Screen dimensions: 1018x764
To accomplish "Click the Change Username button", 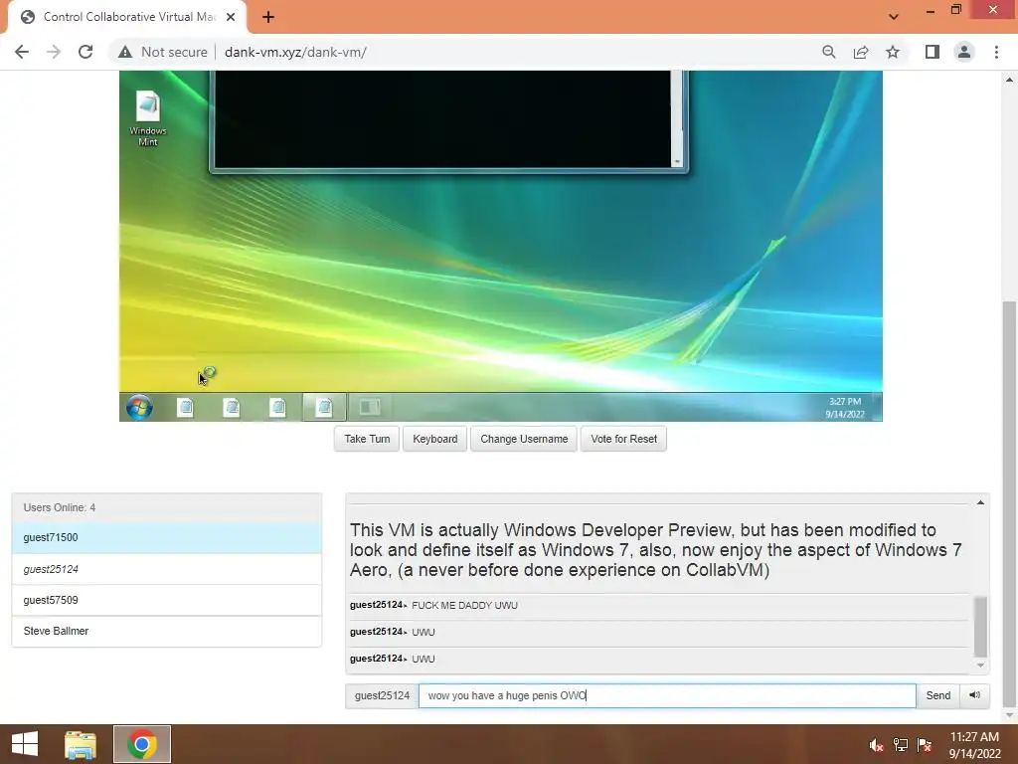I will click(524, 439).
